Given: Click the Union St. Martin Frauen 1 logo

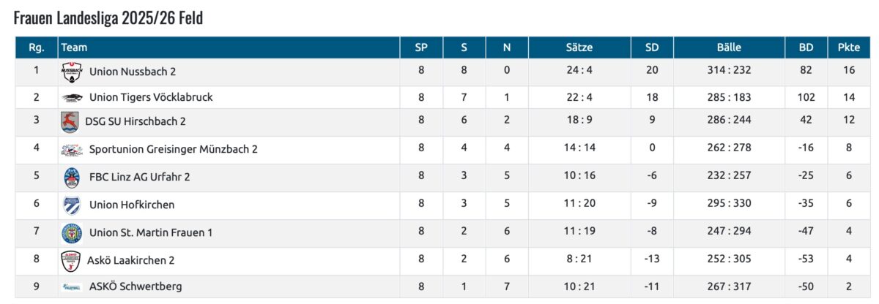Looking at the screenshot, I should coord(72,233).
